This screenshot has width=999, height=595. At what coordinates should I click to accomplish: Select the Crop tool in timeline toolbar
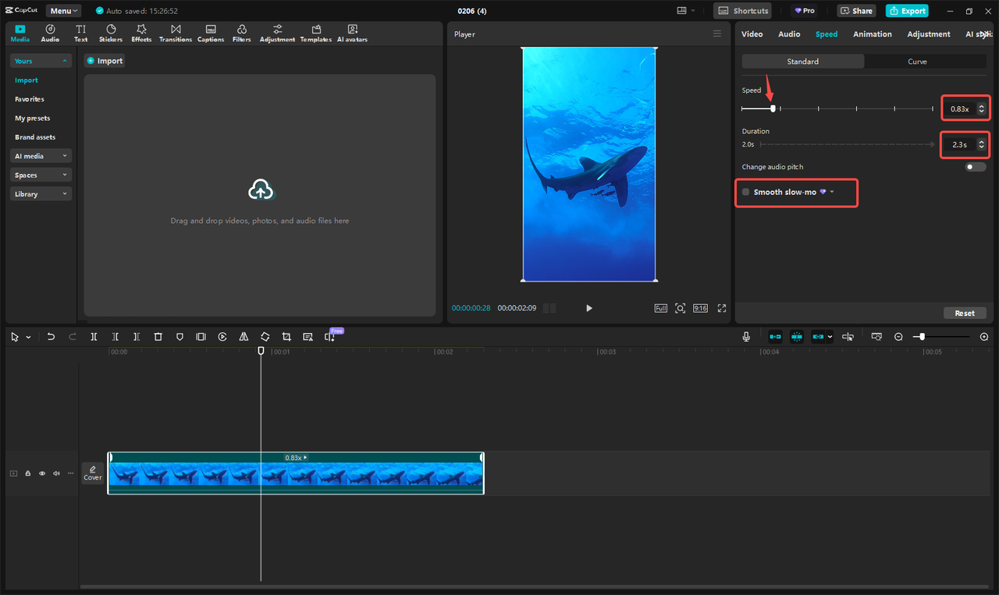[286, 337]
